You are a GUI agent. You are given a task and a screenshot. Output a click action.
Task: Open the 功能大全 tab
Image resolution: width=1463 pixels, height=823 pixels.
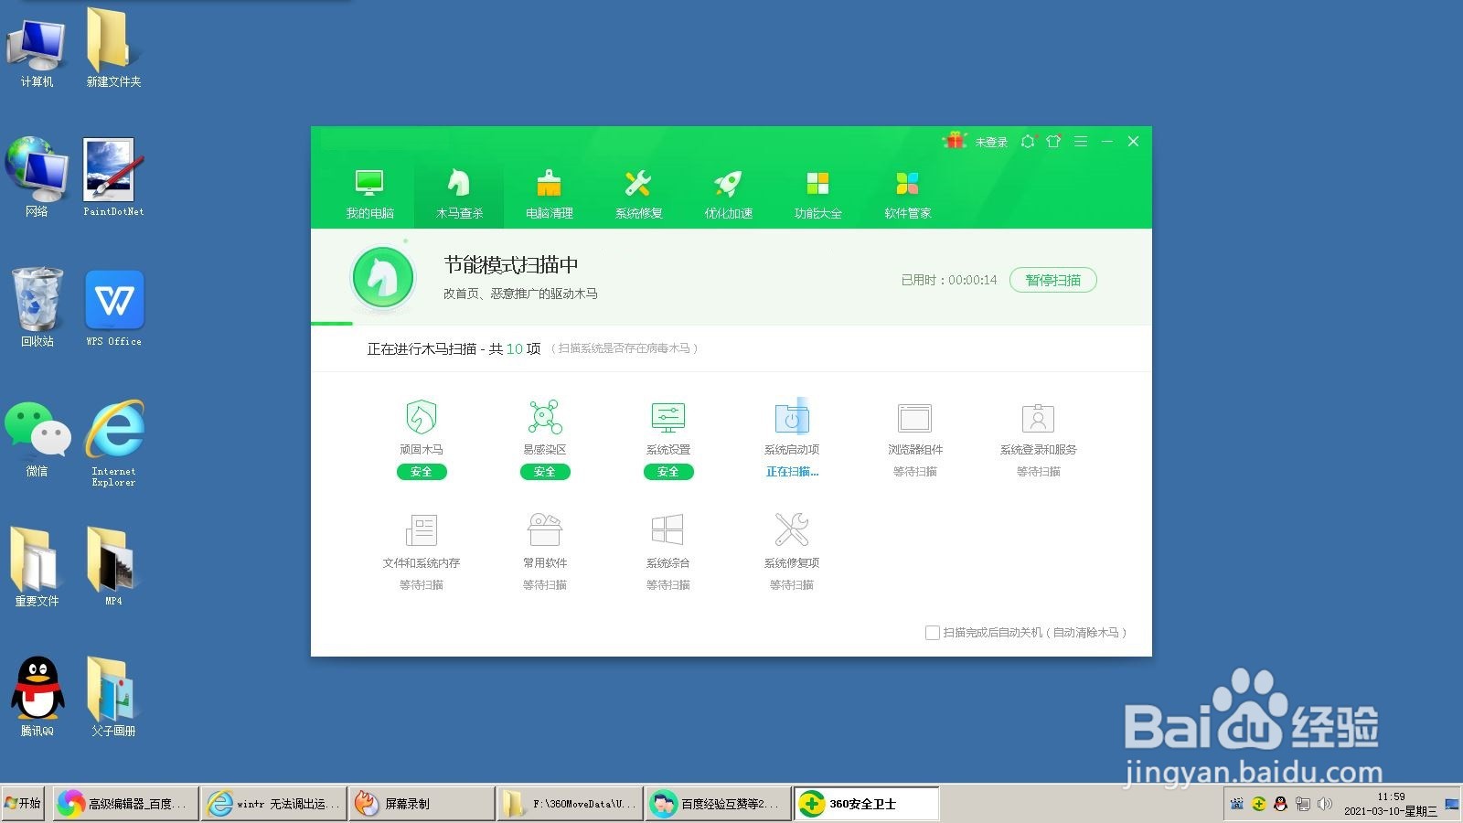tap(817, 194)
